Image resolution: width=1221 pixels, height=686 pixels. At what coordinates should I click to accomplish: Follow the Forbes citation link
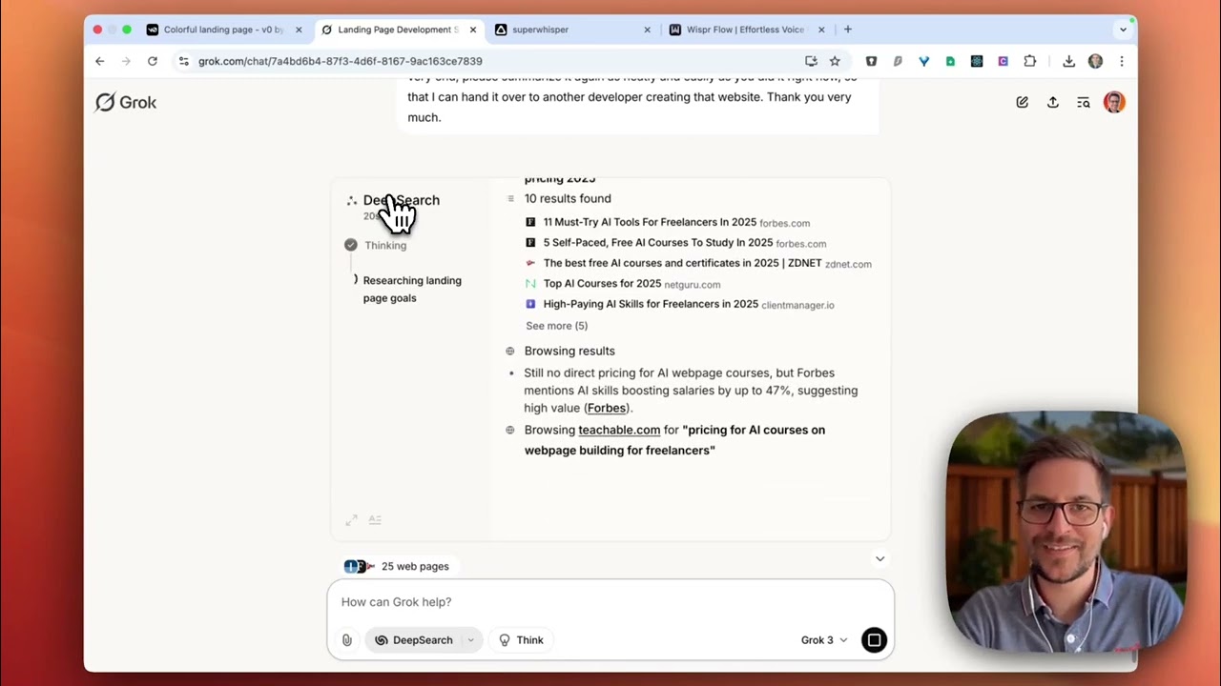(607, 408)
